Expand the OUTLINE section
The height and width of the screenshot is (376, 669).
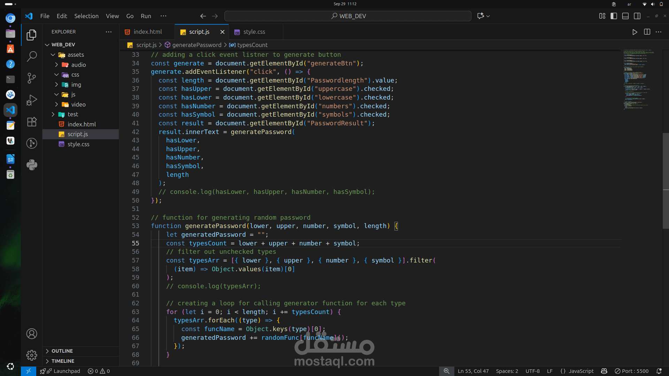coord(62,351)
